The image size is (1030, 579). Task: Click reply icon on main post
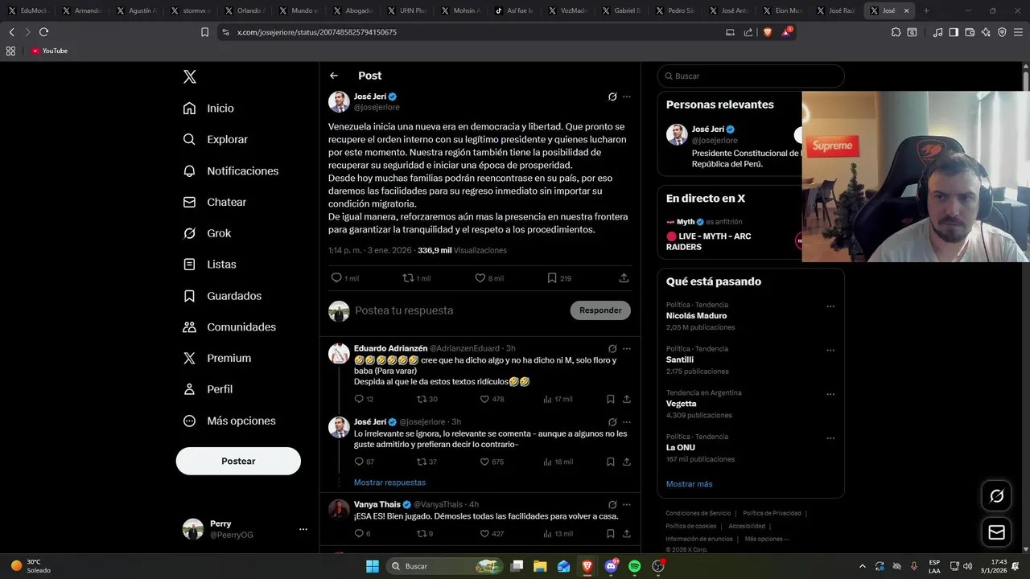point(336,277)
